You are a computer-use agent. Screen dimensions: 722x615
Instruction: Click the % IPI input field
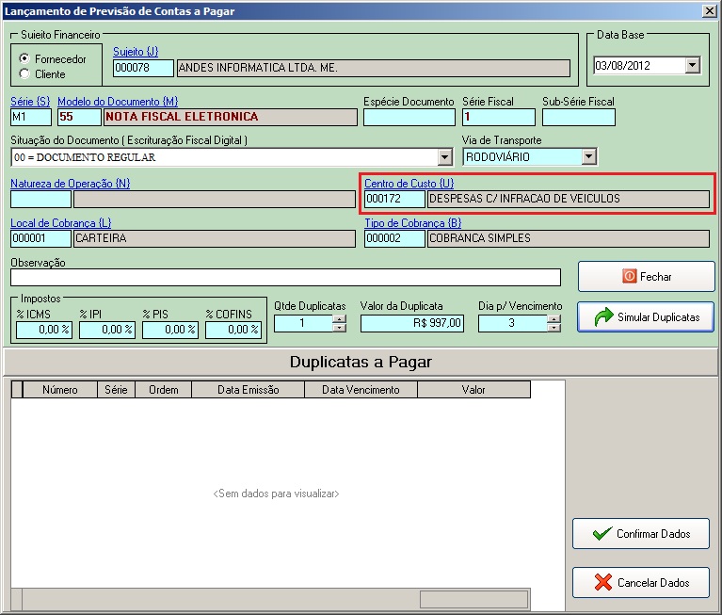107,330
